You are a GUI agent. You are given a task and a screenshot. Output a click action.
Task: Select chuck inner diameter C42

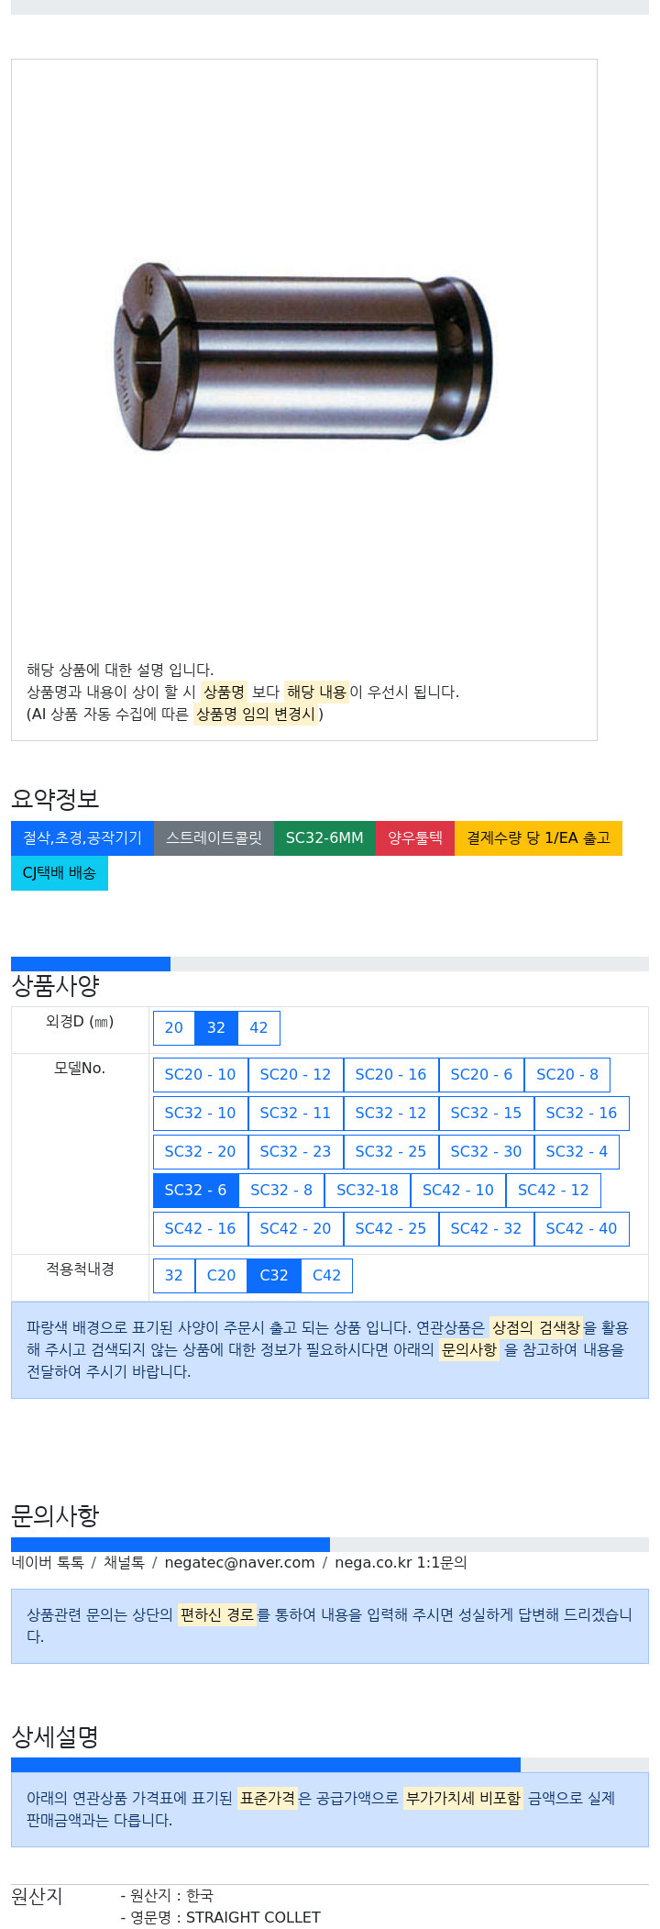pos(326,1276)
